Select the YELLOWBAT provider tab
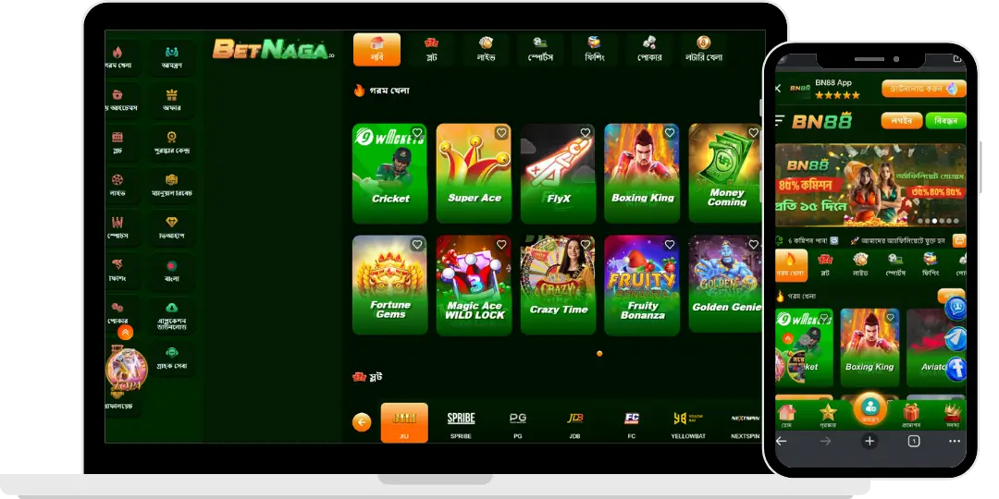 tap(688, 424)
